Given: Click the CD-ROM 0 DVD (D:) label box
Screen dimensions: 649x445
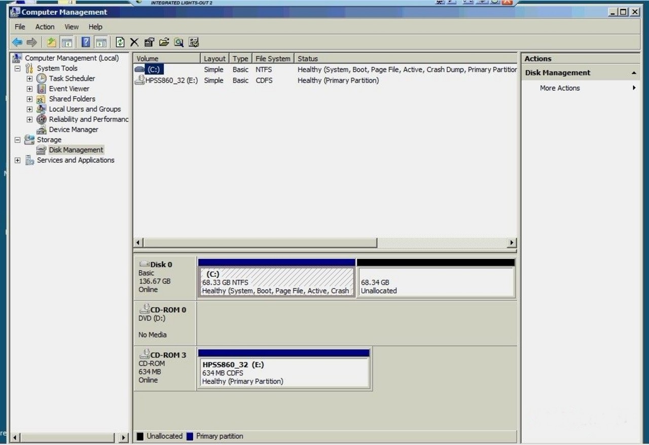Looking at the screenshot, I should [x=165, y=323].
